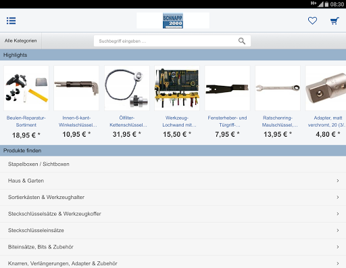Select Stapelboxen / Sichtboxen category
The image size is (346, 268).
(173, 164)
